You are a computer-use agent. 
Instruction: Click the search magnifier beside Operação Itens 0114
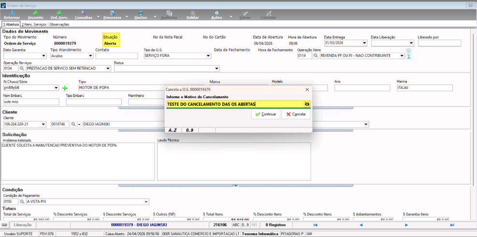coord(316,56)
